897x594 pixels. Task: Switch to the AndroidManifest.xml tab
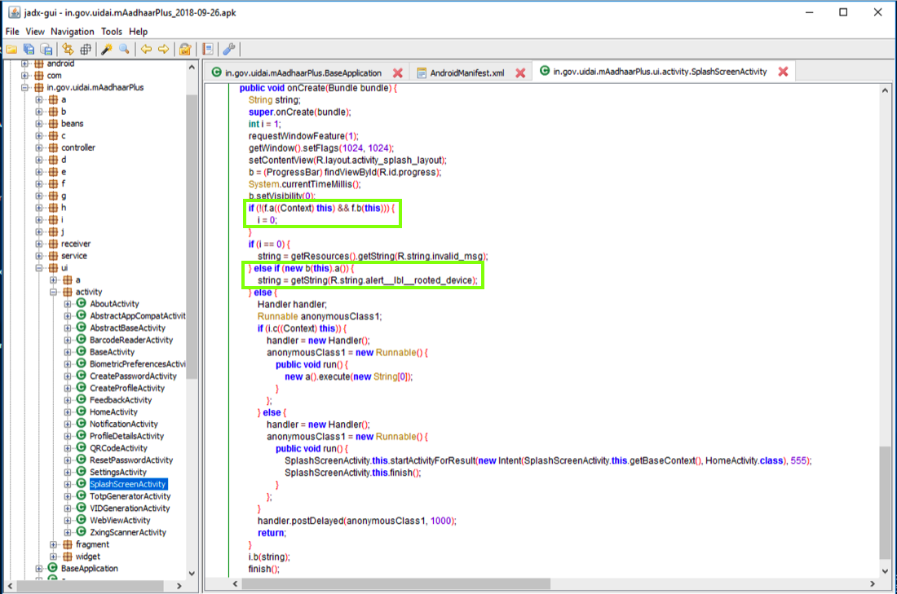pos(468,73)
